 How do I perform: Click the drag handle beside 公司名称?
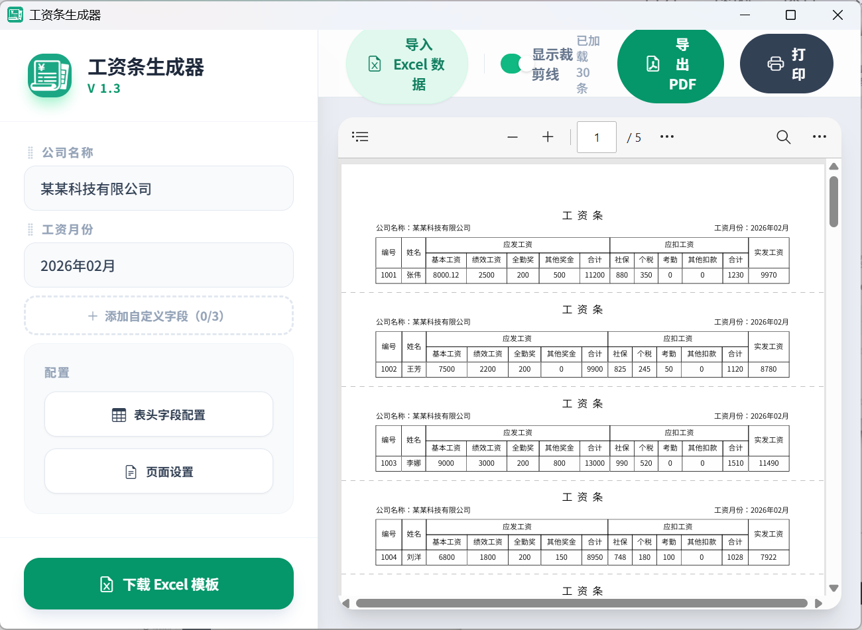[31, 153]
